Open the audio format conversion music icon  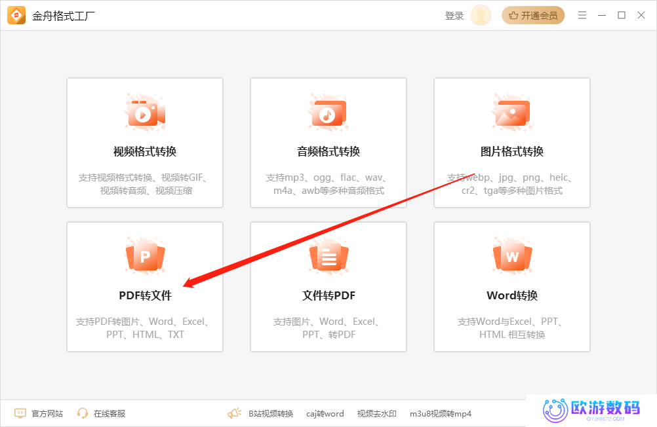pyautogui.click(x=329, y=113)
